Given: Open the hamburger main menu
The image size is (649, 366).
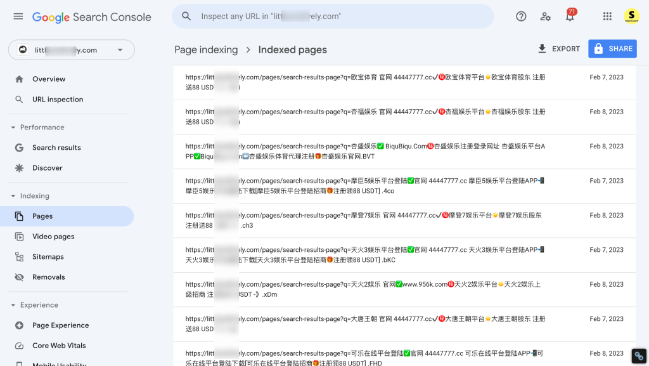Looking at the screenshot, I should click(x=18, y=16).
